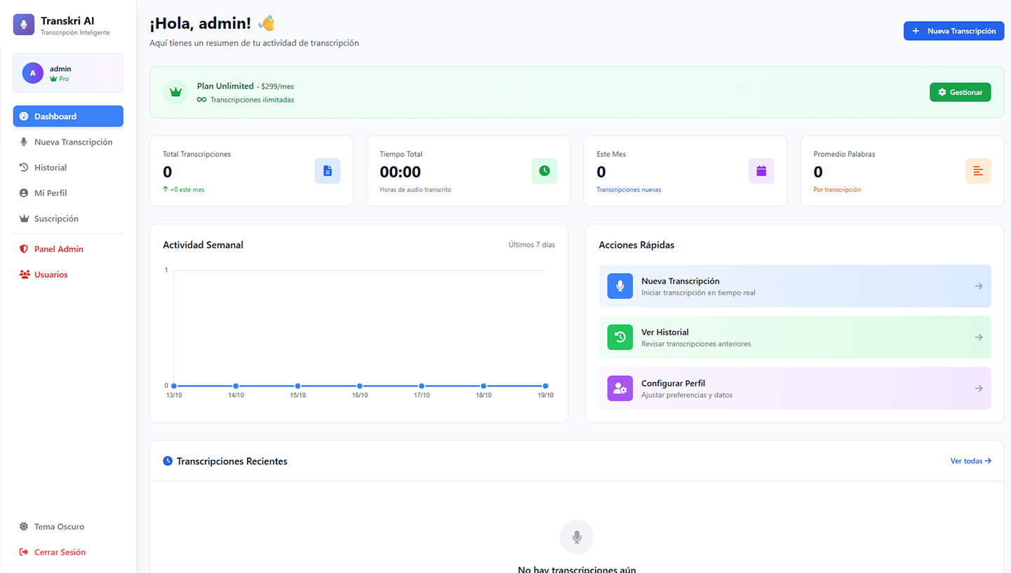Go to Suscripción in the sidebar
The image size is (1011, 573).
[x=56, y=219]
